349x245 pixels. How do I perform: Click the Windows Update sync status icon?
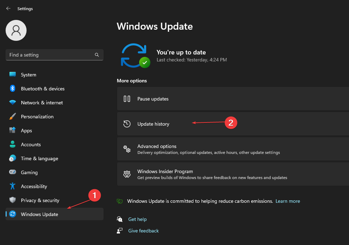click(135, 55)
